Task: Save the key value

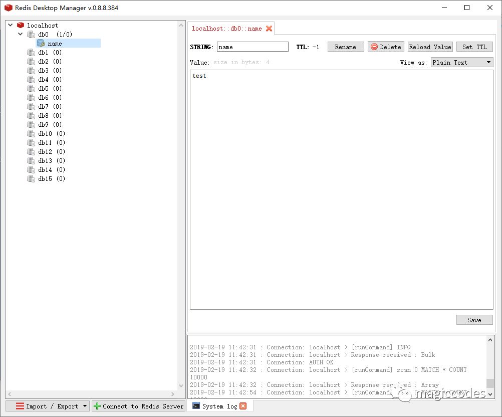Action: pos(474,320)
